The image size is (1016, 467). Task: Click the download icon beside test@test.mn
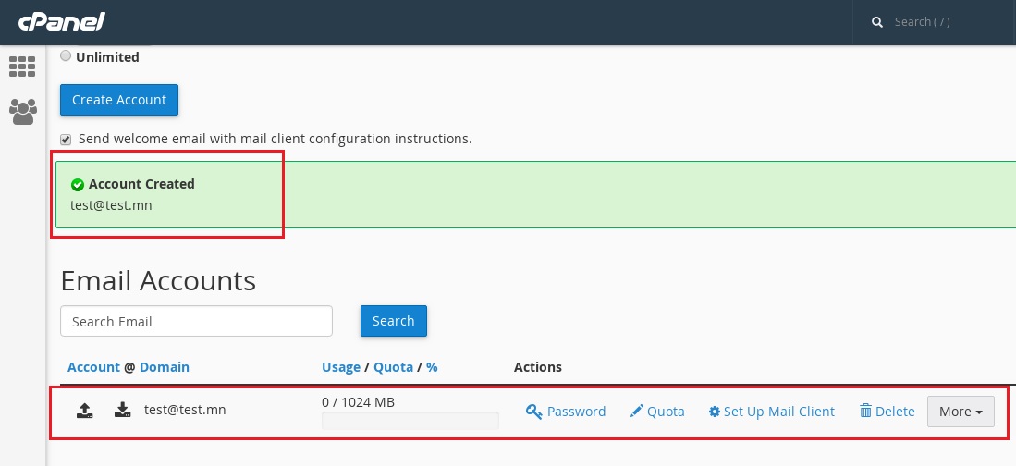click(x=122, y=410)
